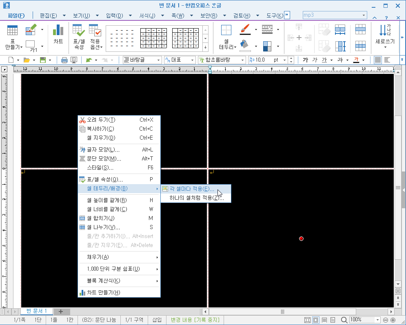Open the 차트 chart tool
The height and width of the screenshot is (325, 406).
pos(58,34)
